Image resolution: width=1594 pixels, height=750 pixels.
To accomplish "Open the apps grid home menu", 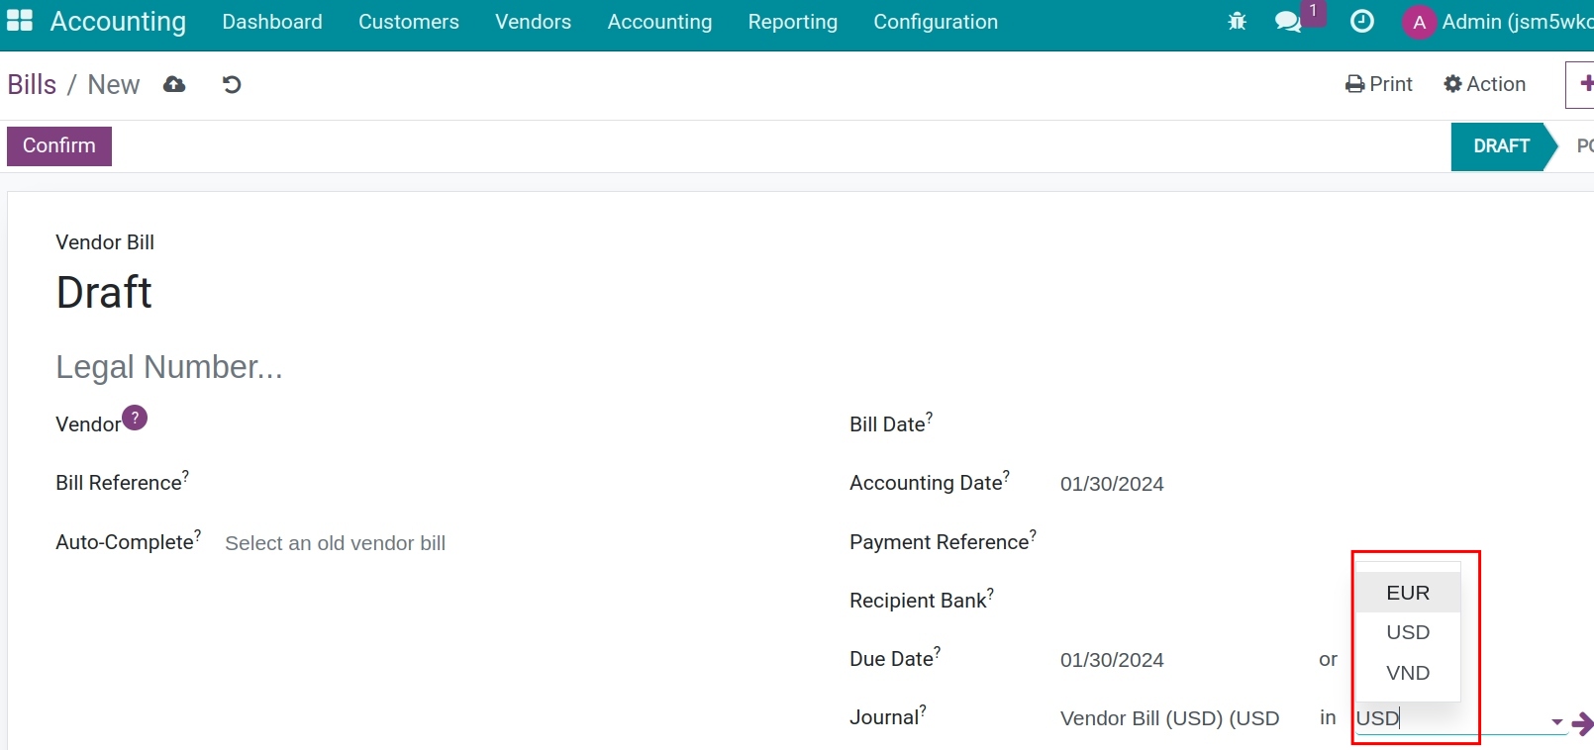I will coord(20,21).
